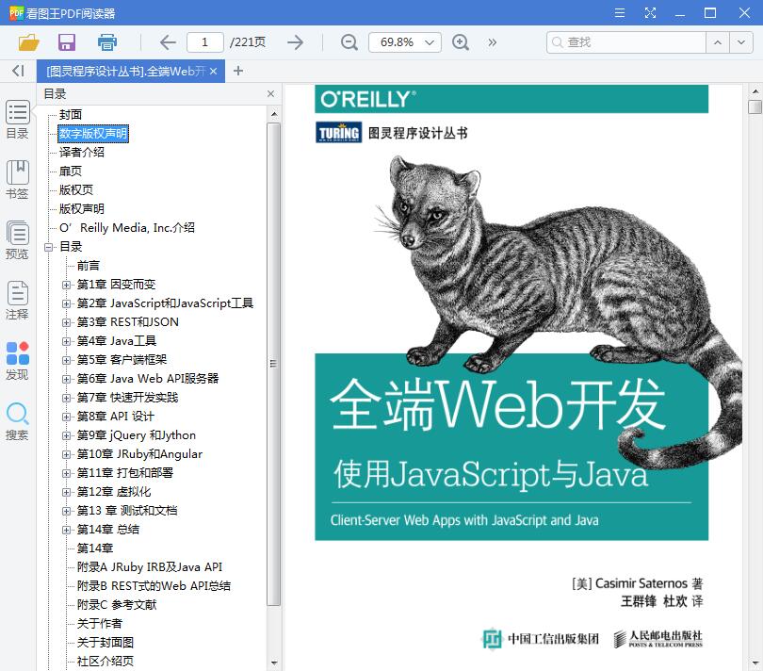Click the 查找 search box

click(x=626, y=42)
